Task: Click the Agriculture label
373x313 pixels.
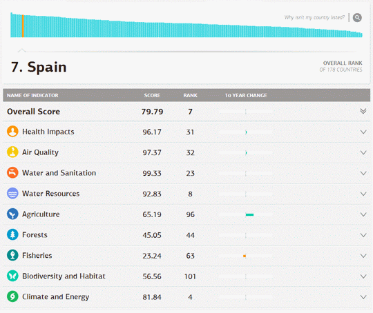Action: [x=41, y=214]
